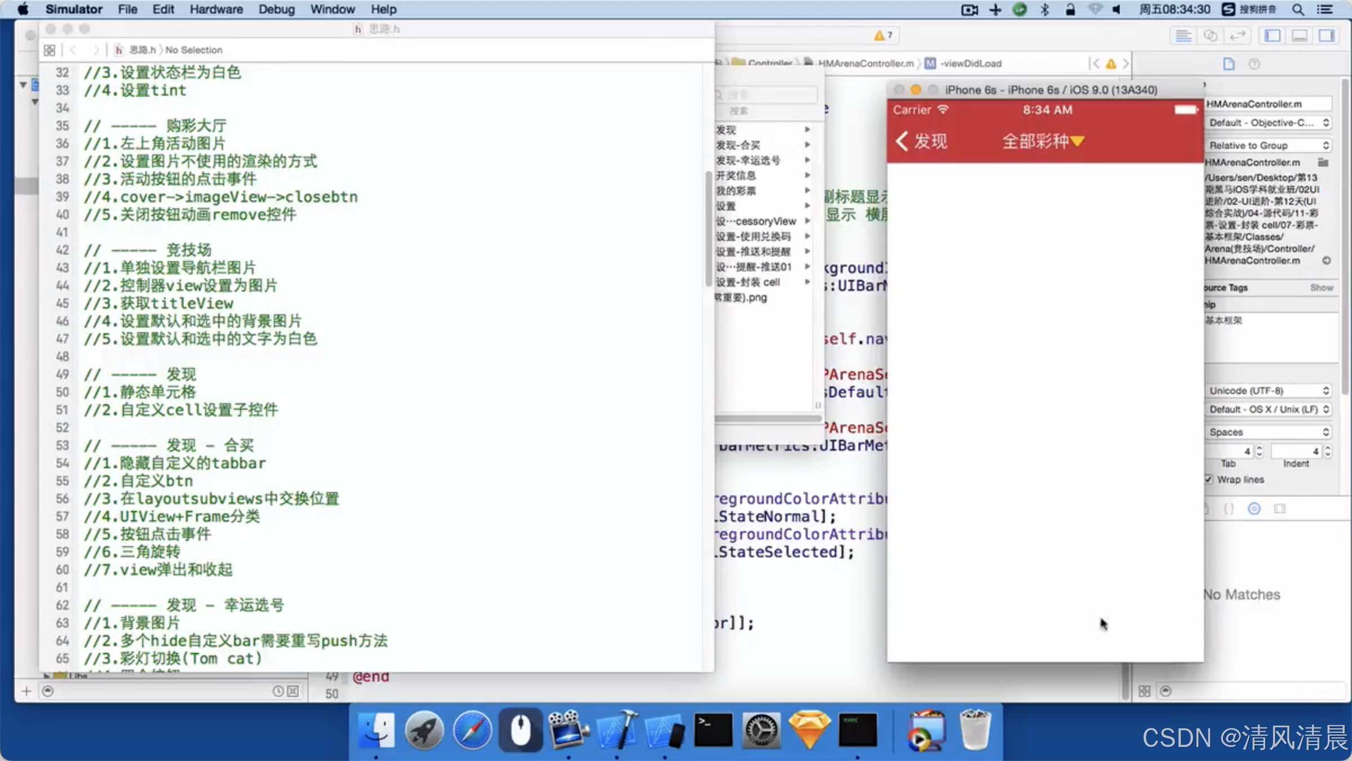The height and width of the screenshot is (761, 1352).
Task: Open the Default - OS X / Unix (LF) dropdown
Action: [x=1269, y=409]
